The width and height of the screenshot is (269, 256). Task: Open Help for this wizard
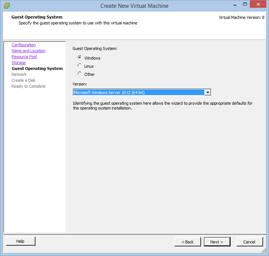[x=20, y=241]
